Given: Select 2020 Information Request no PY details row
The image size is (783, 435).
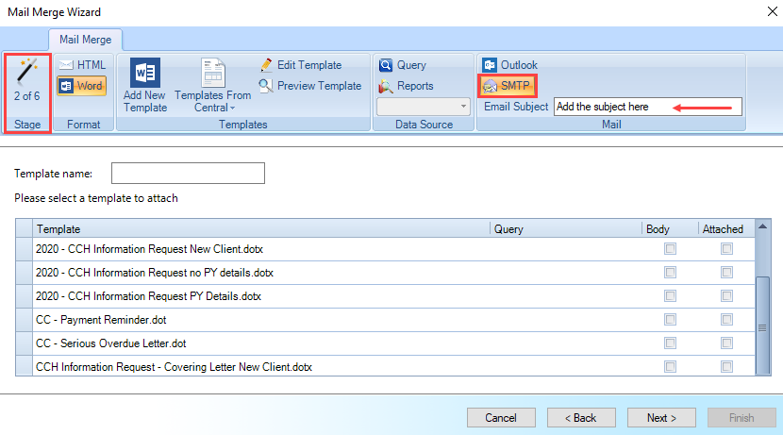Looking at the screenshot, I should pos(385,272).
